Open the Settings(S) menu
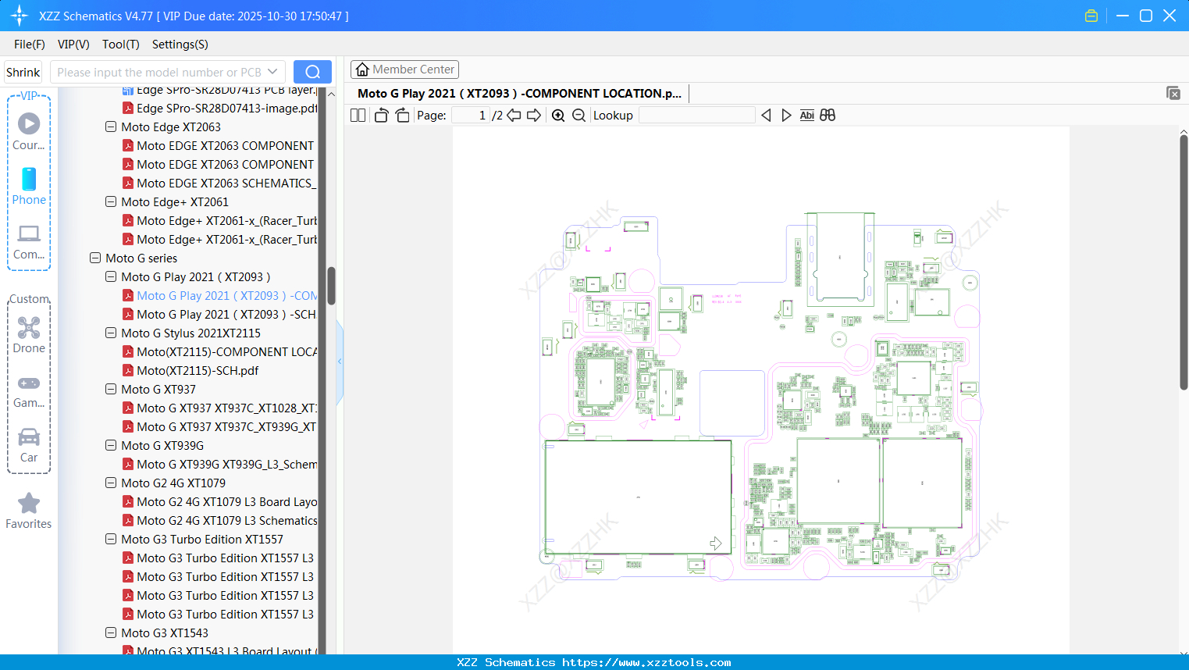 pos(180,45)
